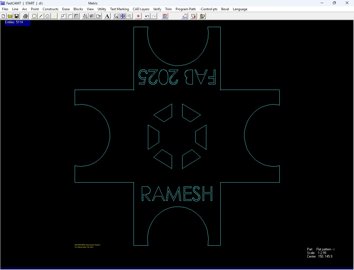This screenshot has width=354, height=270.
Task: Open the Utility menu
Action: coord(102,9)
